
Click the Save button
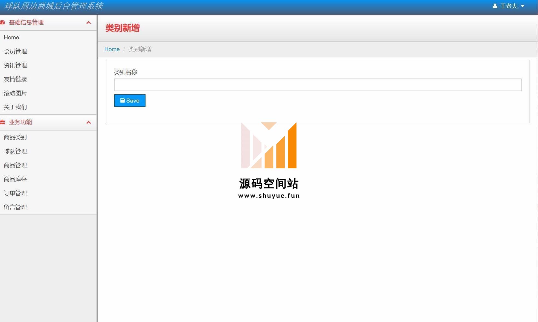130,101
